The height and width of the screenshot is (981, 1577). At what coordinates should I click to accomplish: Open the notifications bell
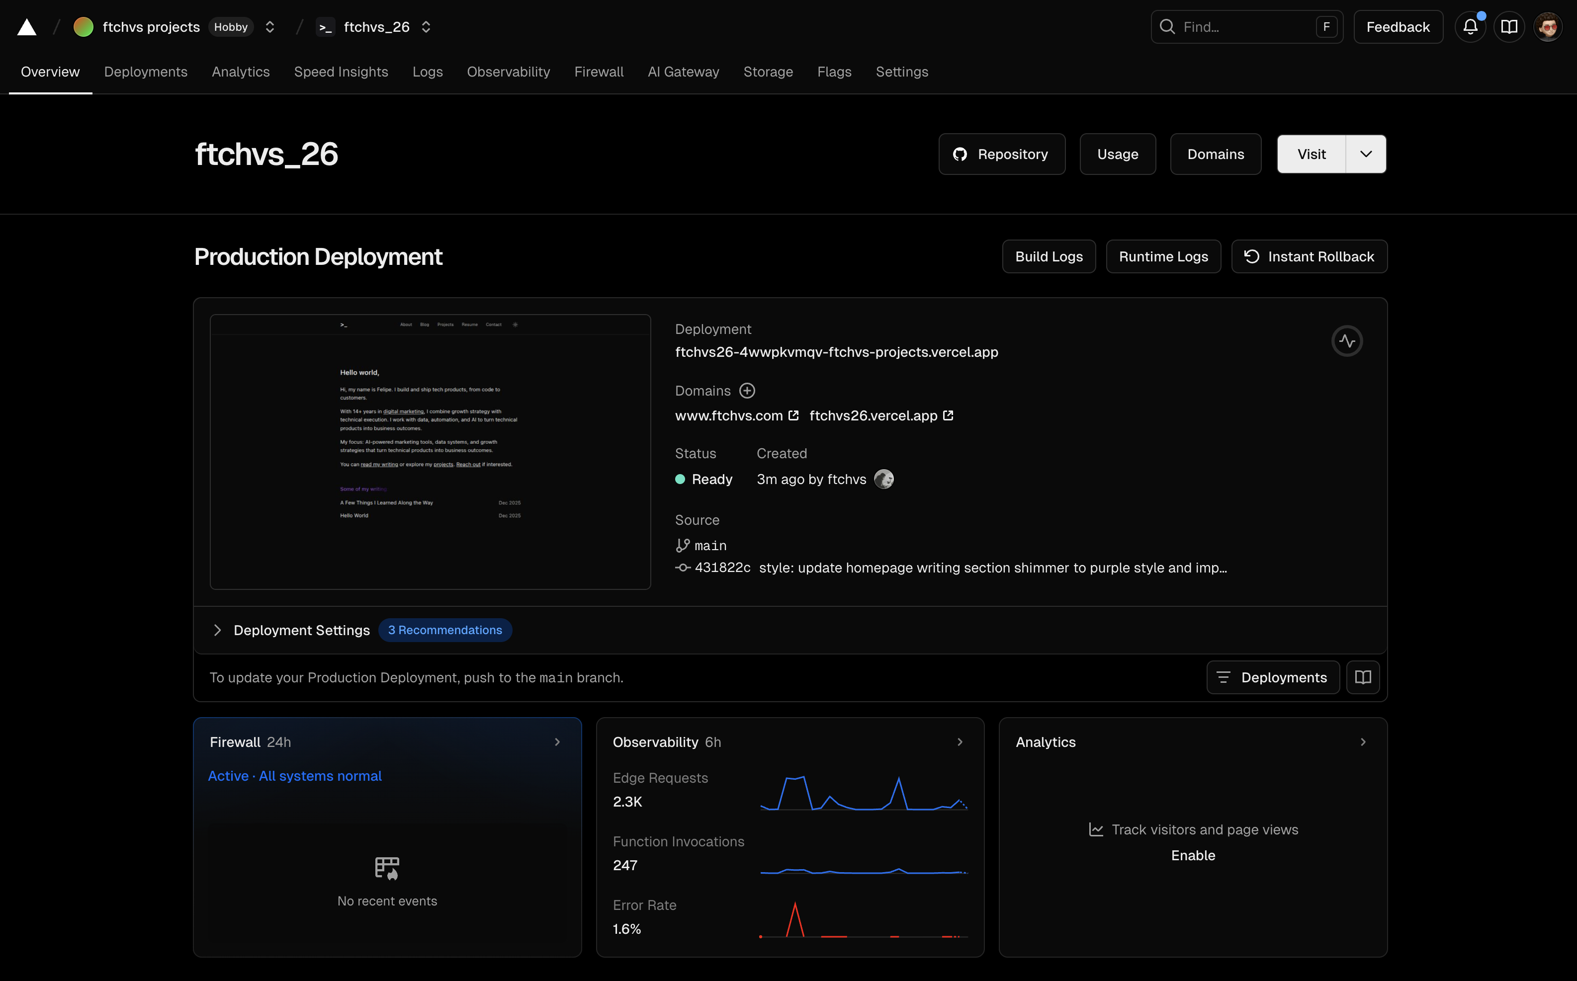point(1470,27)
